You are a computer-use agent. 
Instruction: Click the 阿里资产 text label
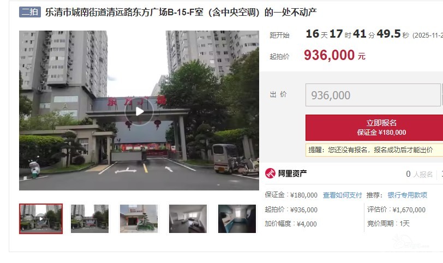(292, 173)
